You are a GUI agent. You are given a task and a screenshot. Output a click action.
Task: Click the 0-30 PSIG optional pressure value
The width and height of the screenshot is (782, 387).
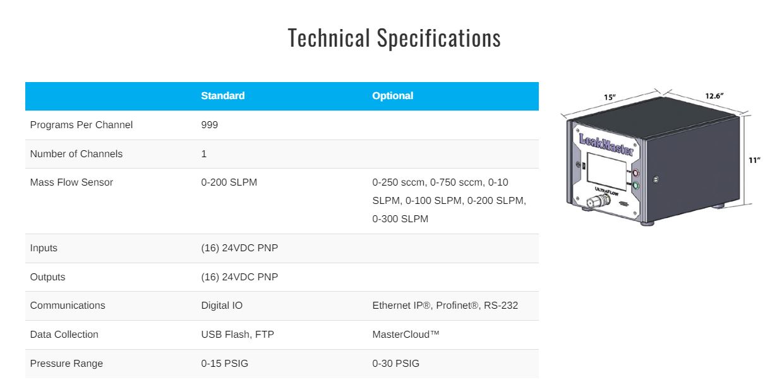pos(396,364)
